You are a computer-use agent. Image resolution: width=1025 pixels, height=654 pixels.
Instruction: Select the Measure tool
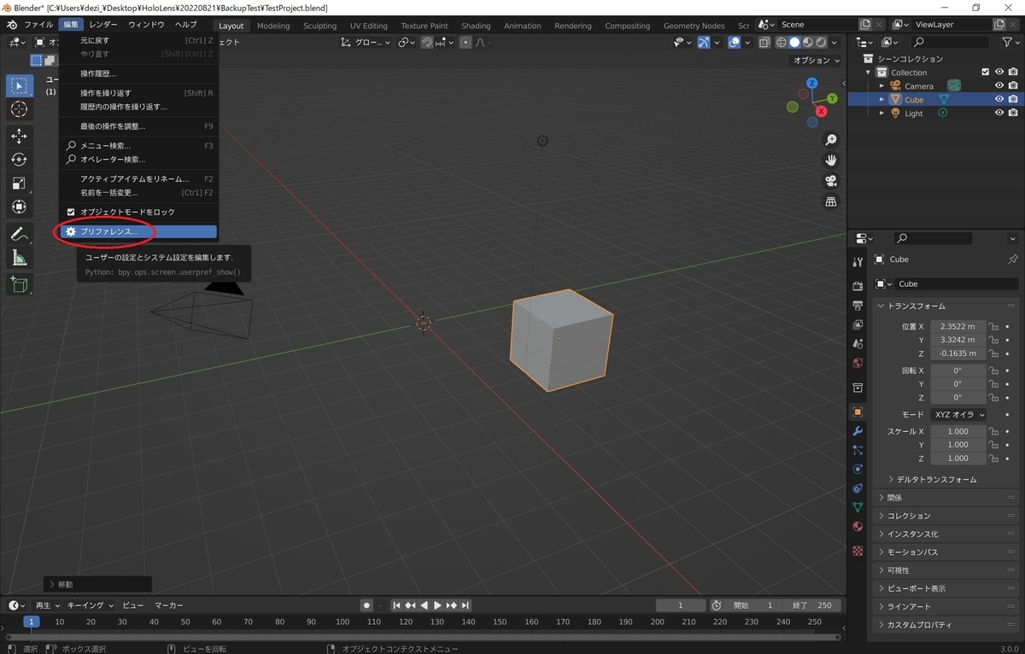(19, 258)
